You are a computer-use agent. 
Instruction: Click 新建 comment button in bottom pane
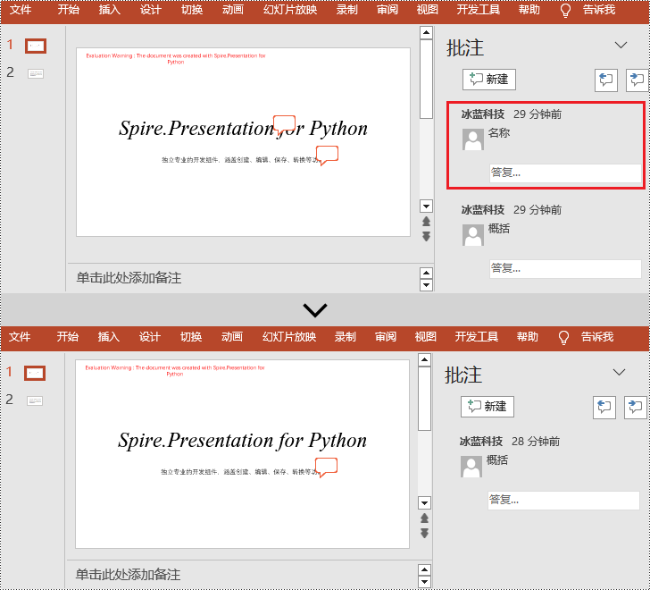click(x=487, y=407)
